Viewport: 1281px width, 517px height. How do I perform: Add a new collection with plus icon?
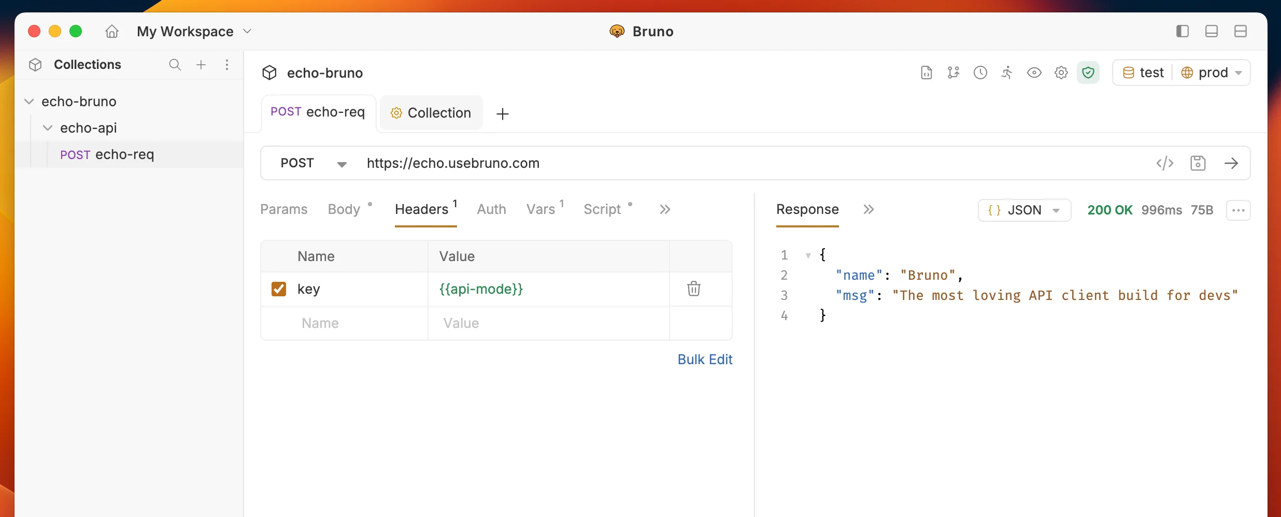pyautogui.click(x=201, y=65)
